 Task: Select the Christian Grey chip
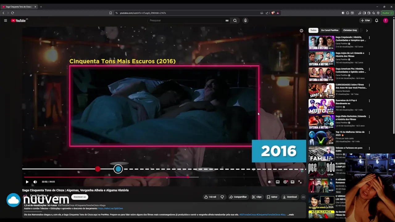tap(350, 31)
